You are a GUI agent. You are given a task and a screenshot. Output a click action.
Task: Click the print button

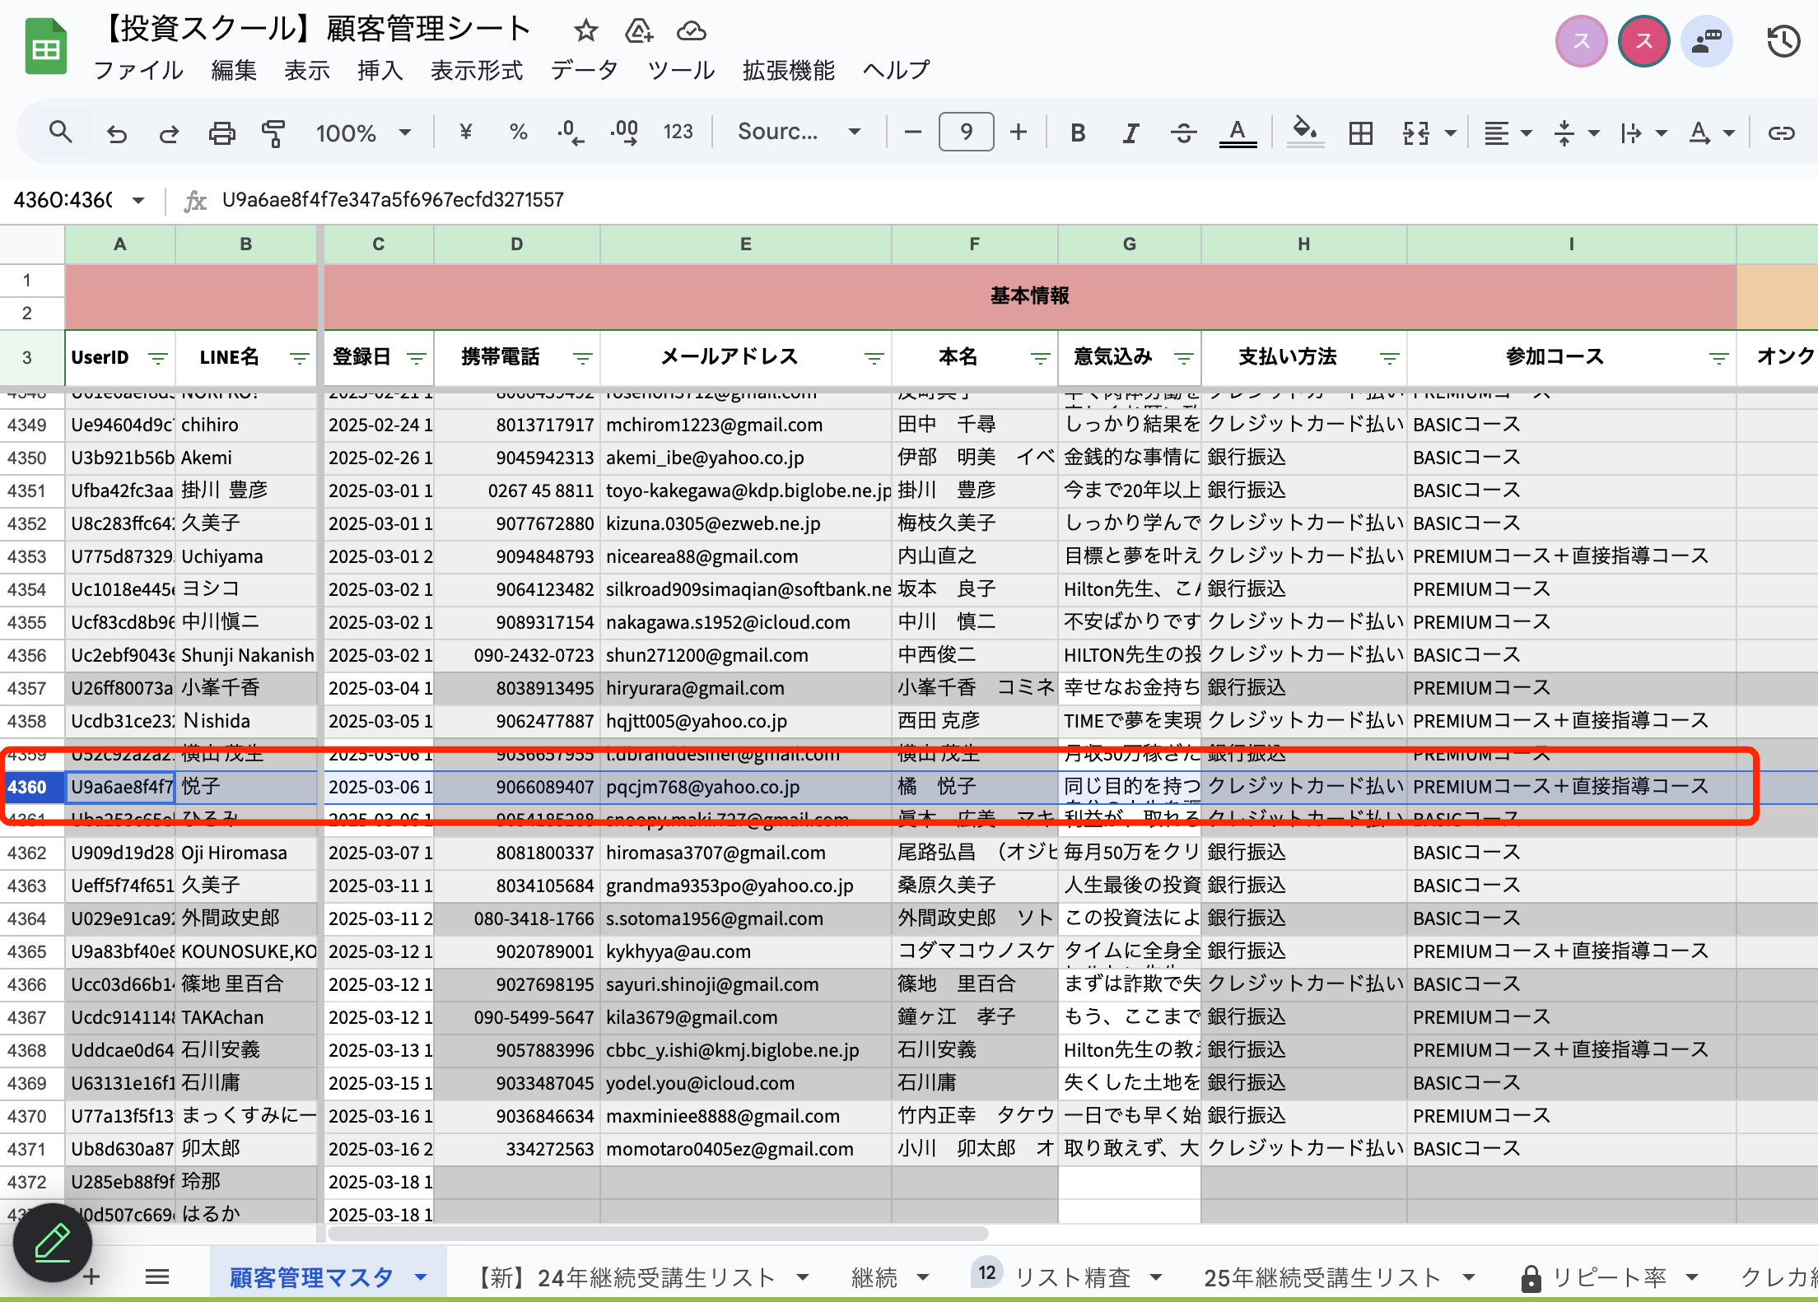[221, 132]
